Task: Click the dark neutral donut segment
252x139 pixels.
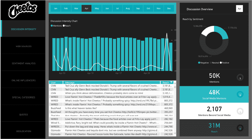Action: [x=213, y=52]
